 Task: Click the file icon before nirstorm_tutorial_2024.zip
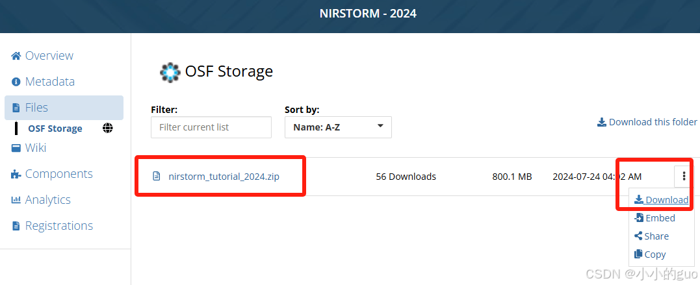click(157, 176)
